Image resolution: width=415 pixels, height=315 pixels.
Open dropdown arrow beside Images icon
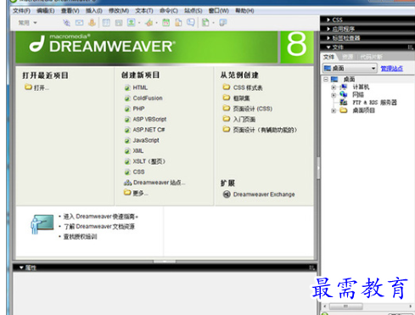139,23
